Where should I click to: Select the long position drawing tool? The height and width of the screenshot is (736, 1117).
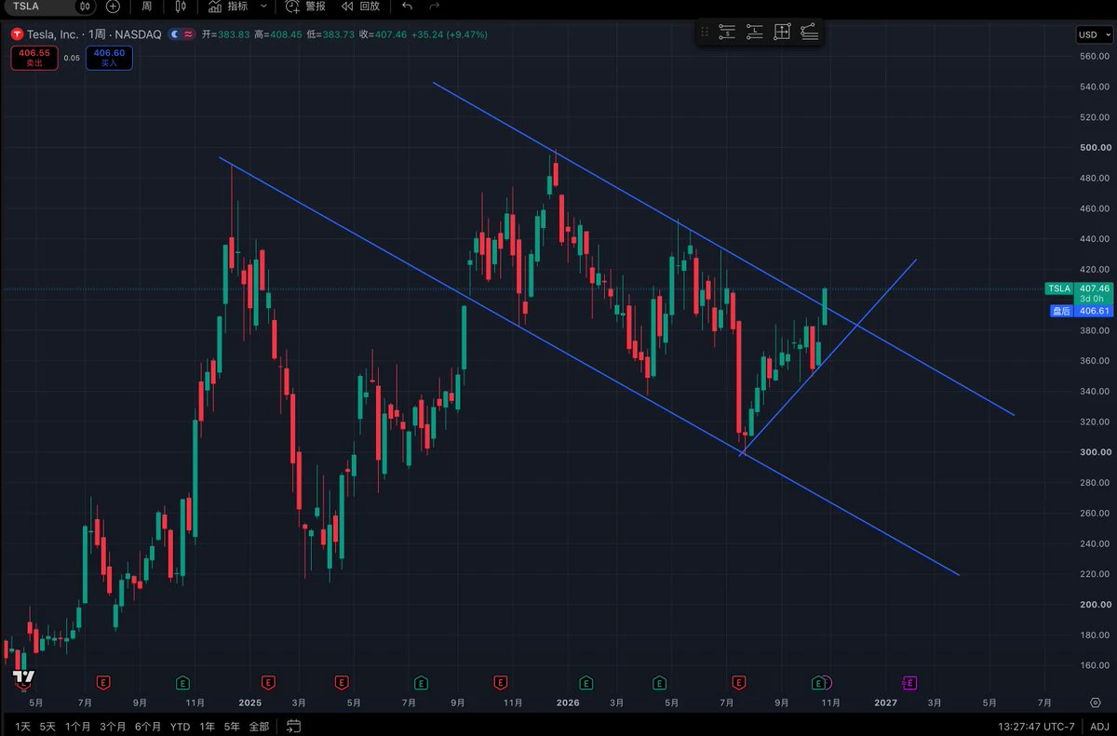(755, 32)
